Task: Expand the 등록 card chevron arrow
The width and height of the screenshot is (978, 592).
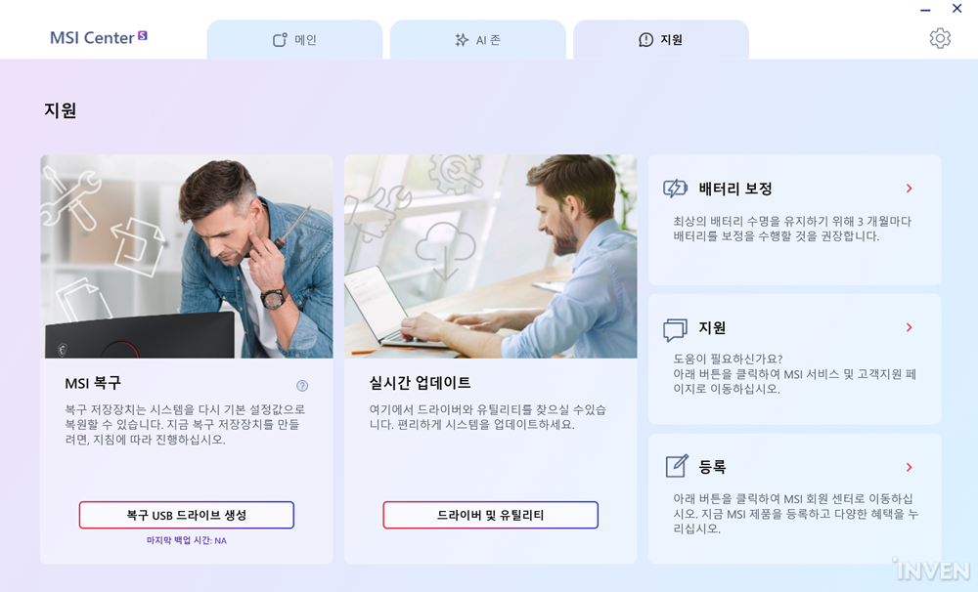Action: (909, 467)
